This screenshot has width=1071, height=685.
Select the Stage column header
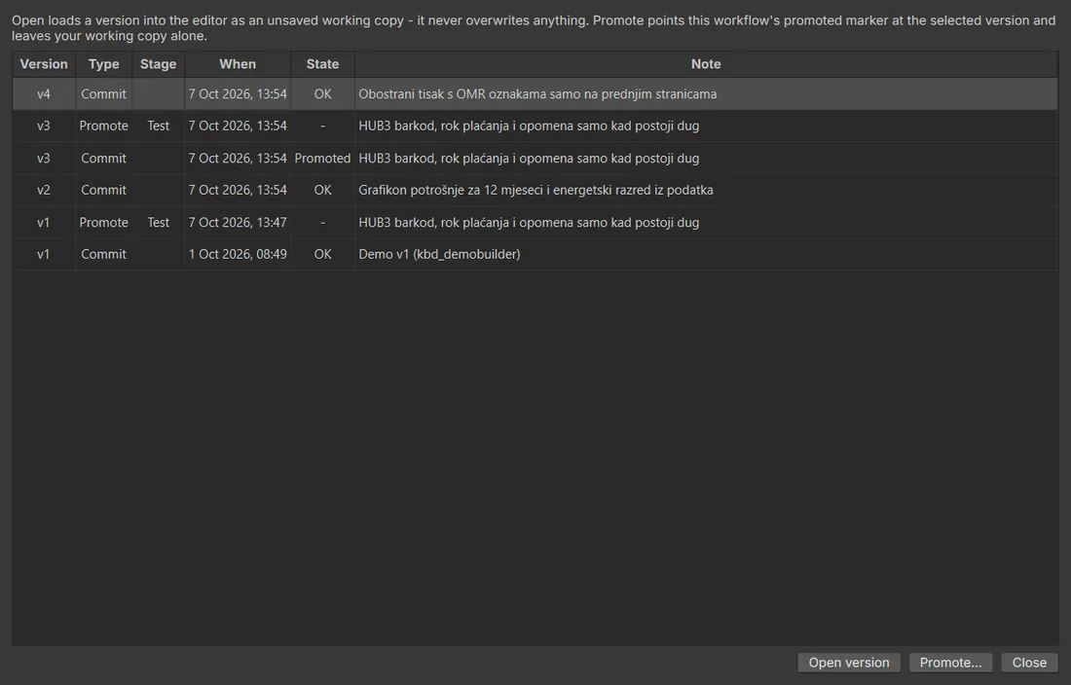coord(159,64)
